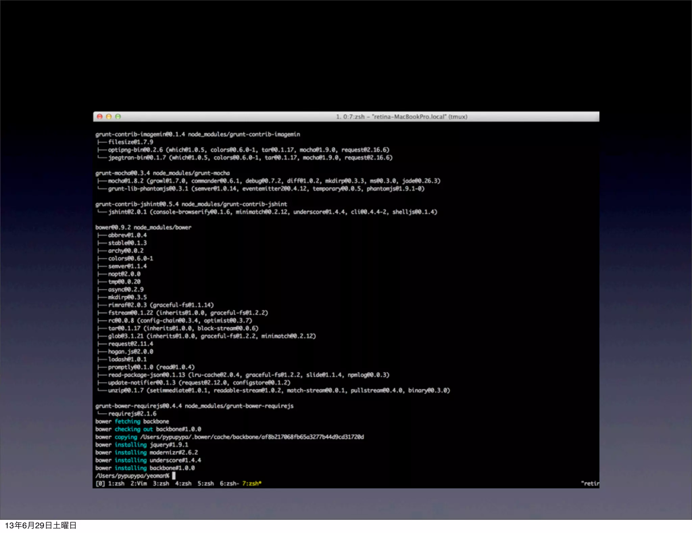692x533 pixels.
Task: Select tmux window 1:zsh in status bar
Action: [116, 484]
